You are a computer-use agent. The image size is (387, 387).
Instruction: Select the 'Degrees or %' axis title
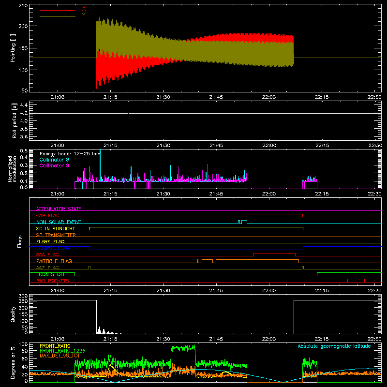tap(13, 362)
